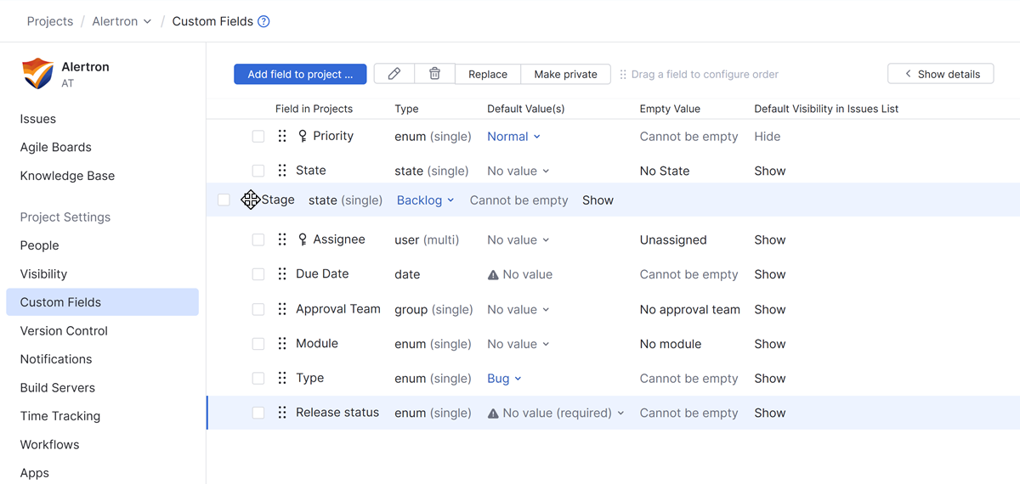Click the trash delete icon
The width and height of the screenshot is (1020, 484).
pos(434,74)
